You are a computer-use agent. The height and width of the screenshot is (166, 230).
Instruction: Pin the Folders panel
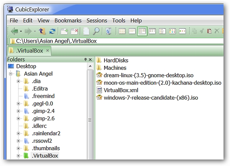[x=86, y=59]
